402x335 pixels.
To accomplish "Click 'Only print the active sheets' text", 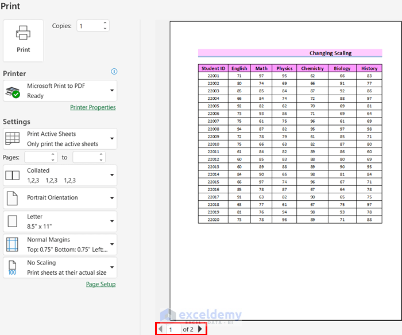I will [x=63, y=144].
